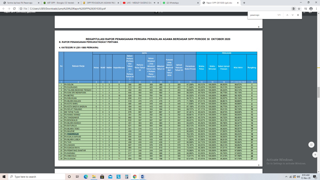The height and width of the screenshot is (180, 320).
Task: Click the PA PEMATANG SIANTAR row name
Action: point(75,150)
